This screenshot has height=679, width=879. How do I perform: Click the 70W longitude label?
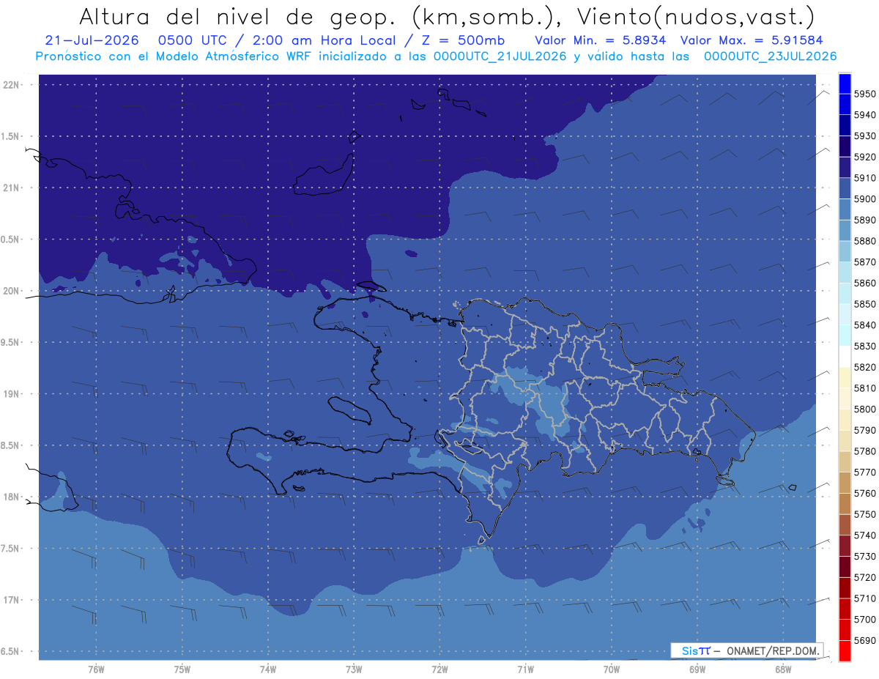(x=612, y=669)
